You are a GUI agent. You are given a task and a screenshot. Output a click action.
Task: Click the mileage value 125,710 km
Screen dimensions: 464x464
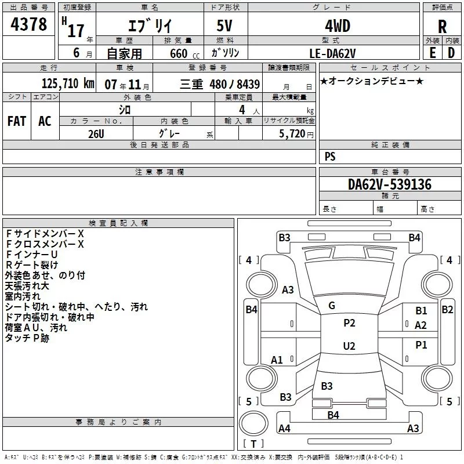68,84
